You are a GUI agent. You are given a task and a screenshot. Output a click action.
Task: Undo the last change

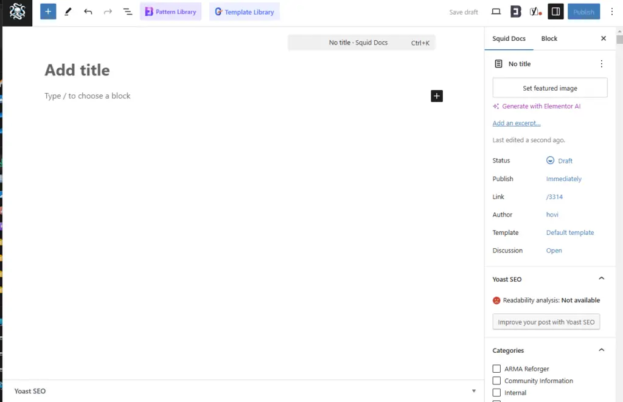point(88,12)
